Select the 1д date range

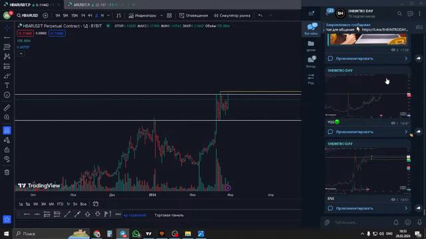pyautogui.click(x=21, y=204)
